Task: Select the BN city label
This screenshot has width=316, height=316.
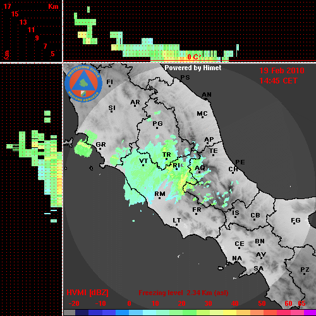Action: tap(260, 241)
